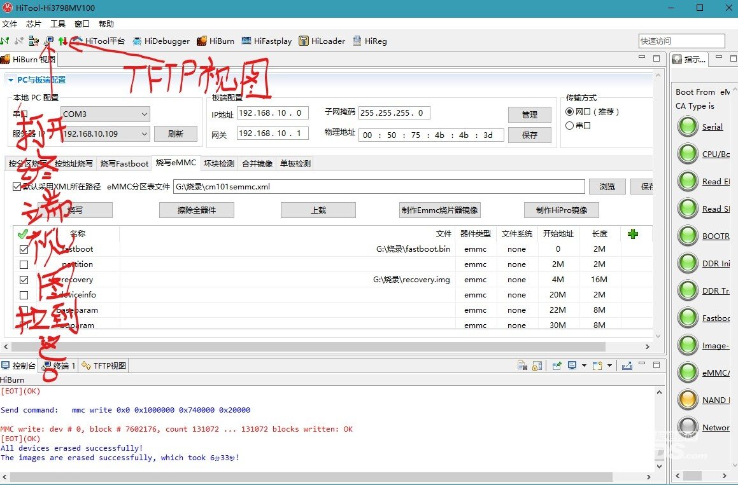
Task: Click the 快速访问 quick access field
Action: tap(681, 41)
